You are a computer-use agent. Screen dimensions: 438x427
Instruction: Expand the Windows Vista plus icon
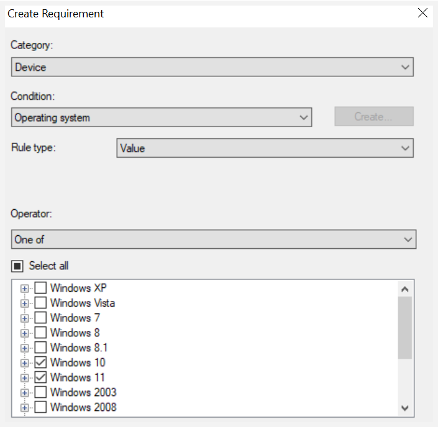click(x=25, y=303)
